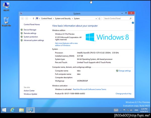Click the search magnifier icon

click(130, 18)
